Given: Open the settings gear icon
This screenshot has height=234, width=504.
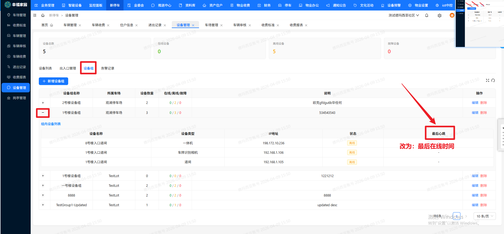Looking at the screenshot, I should pyautogui.click(x=439, y=15).
